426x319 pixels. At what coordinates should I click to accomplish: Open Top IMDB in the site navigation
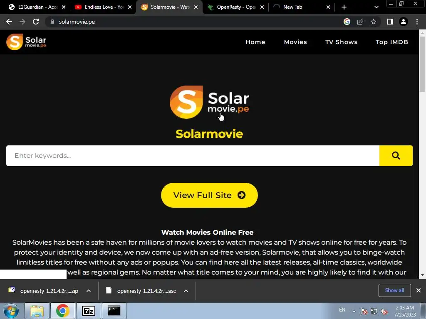coord(392,42)
